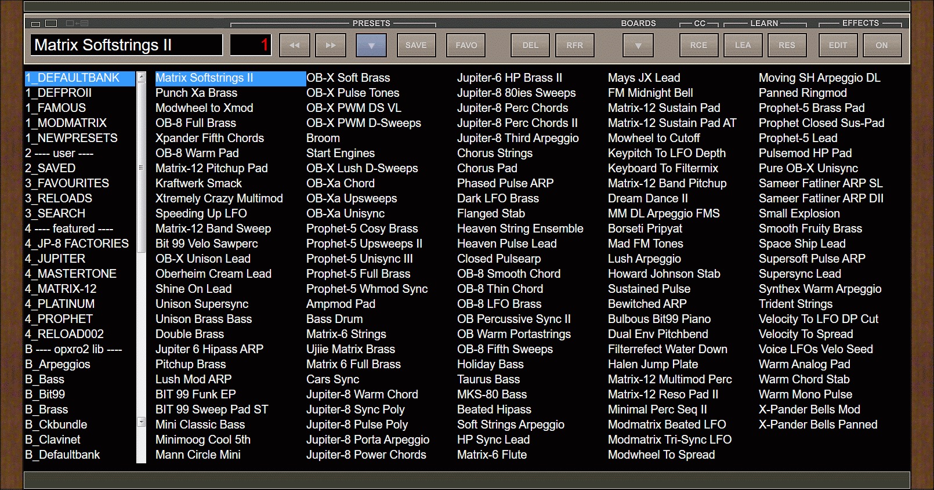The height and width of the screenshot is (490, 934).
Task: Load the Punch Xa Brass preset
Action: (197, 93)
